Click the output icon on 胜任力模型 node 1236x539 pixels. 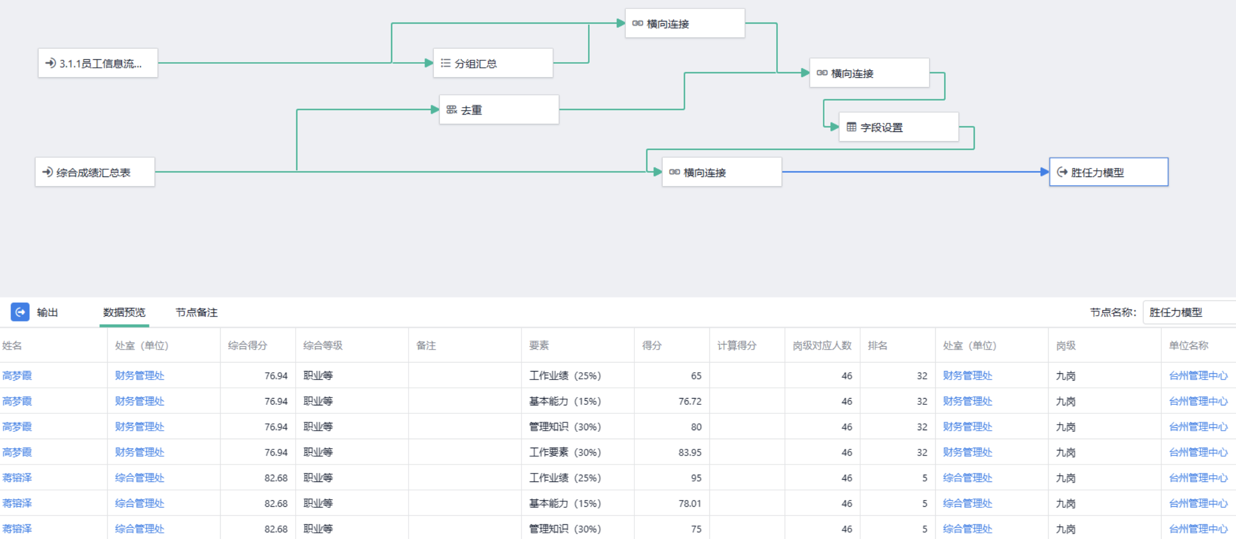pyautogui.click(x=1062, y=172)
